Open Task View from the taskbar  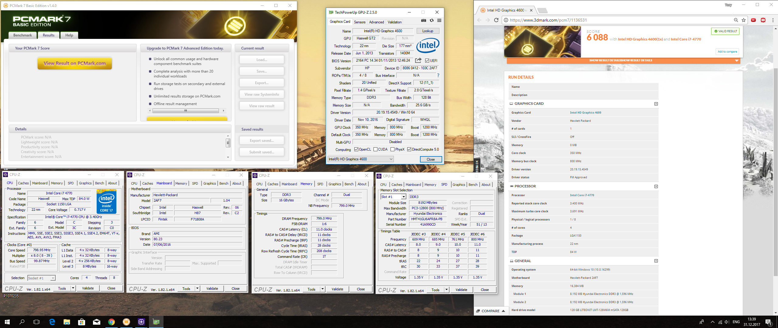click(36, 322)
